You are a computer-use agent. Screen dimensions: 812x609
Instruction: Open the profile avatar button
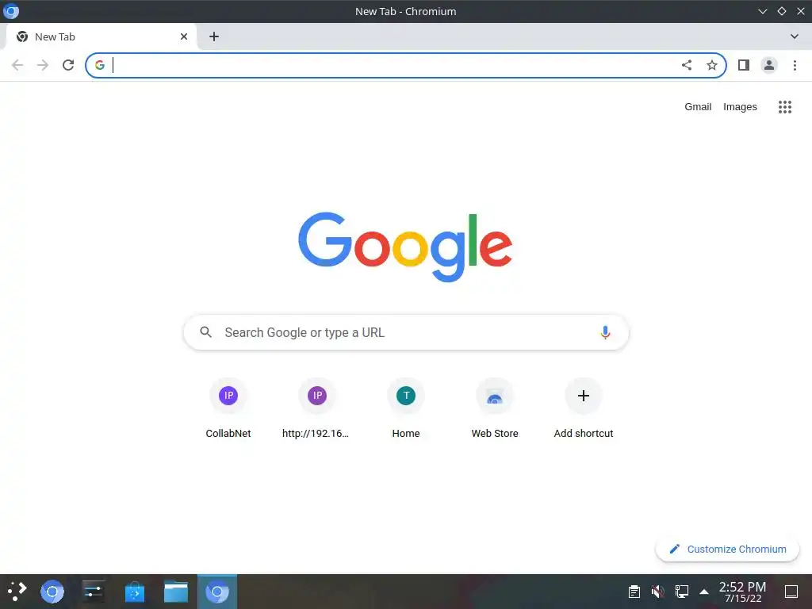tap(769, 65)
